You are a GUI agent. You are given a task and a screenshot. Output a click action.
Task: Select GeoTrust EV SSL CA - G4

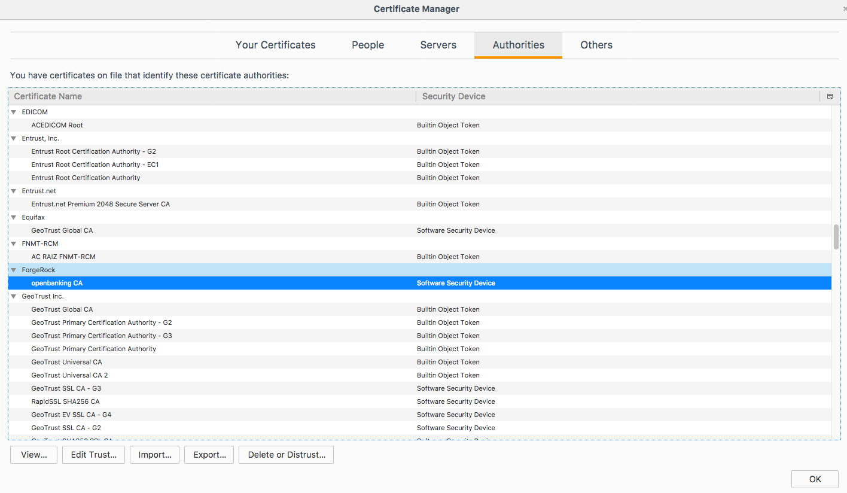coord(420,415)
